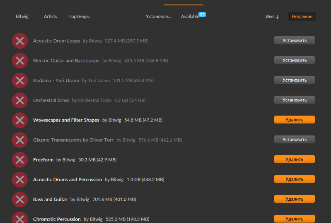The height and width of the screenshot is (223, 331).
Task: Enable the Недавние (recent) sort option
Action: click(302, 17)
